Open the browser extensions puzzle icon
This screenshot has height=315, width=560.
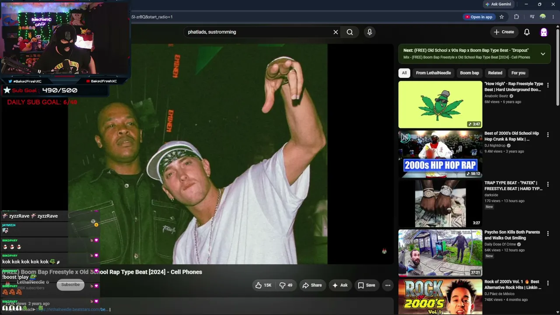(x=516, y=17)
